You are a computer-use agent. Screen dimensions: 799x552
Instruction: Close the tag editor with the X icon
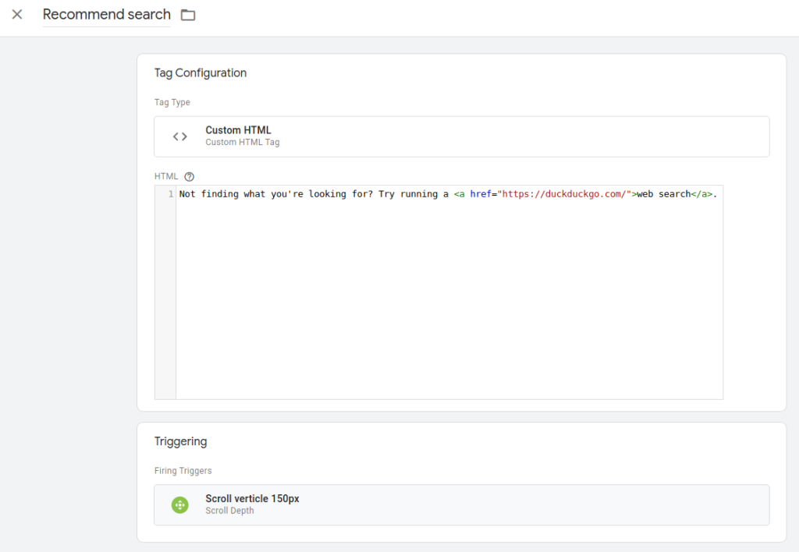click(17, 15)
